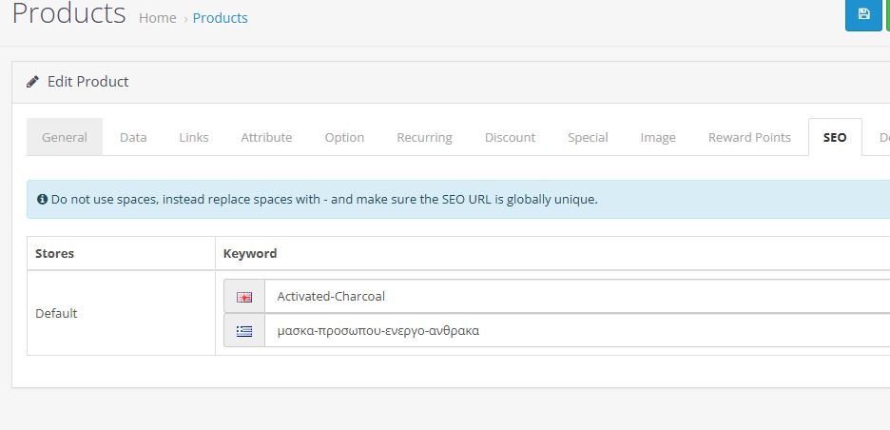Focus the Activated-Charcoal keyword field
Image resolution: width=890 pixels, height=430 pixels.
tap(577, 296)
